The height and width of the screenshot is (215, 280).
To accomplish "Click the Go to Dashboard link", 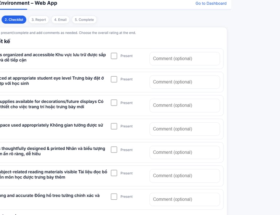I will coord(211,4).
